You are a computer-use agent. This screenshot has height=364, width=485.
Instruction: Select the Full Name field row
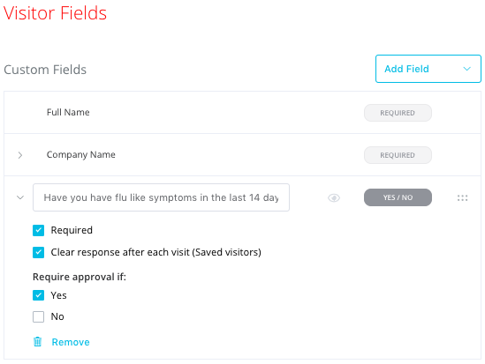tap(242, 113)
